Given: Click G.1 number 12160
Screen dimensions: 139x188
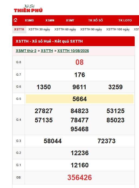Looking at the screenshot, I should coord(80,165).
